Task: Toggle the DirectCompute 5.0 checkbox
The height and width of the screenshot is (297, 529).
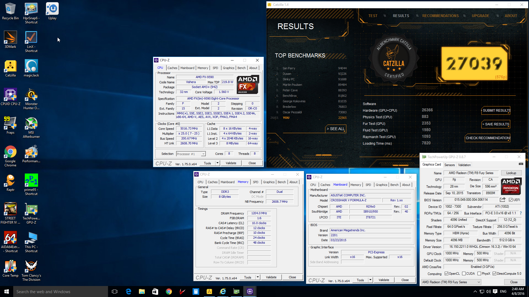Action: 494,274
